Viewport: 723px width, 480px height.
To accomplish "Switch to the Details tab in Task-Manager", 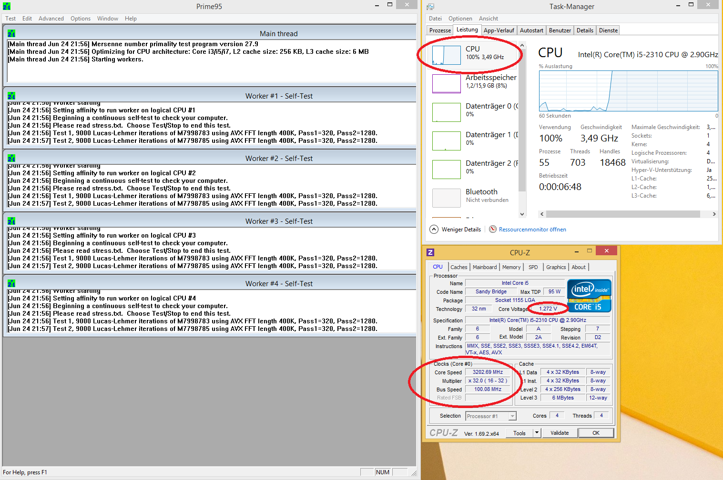I will click(585, 30).
